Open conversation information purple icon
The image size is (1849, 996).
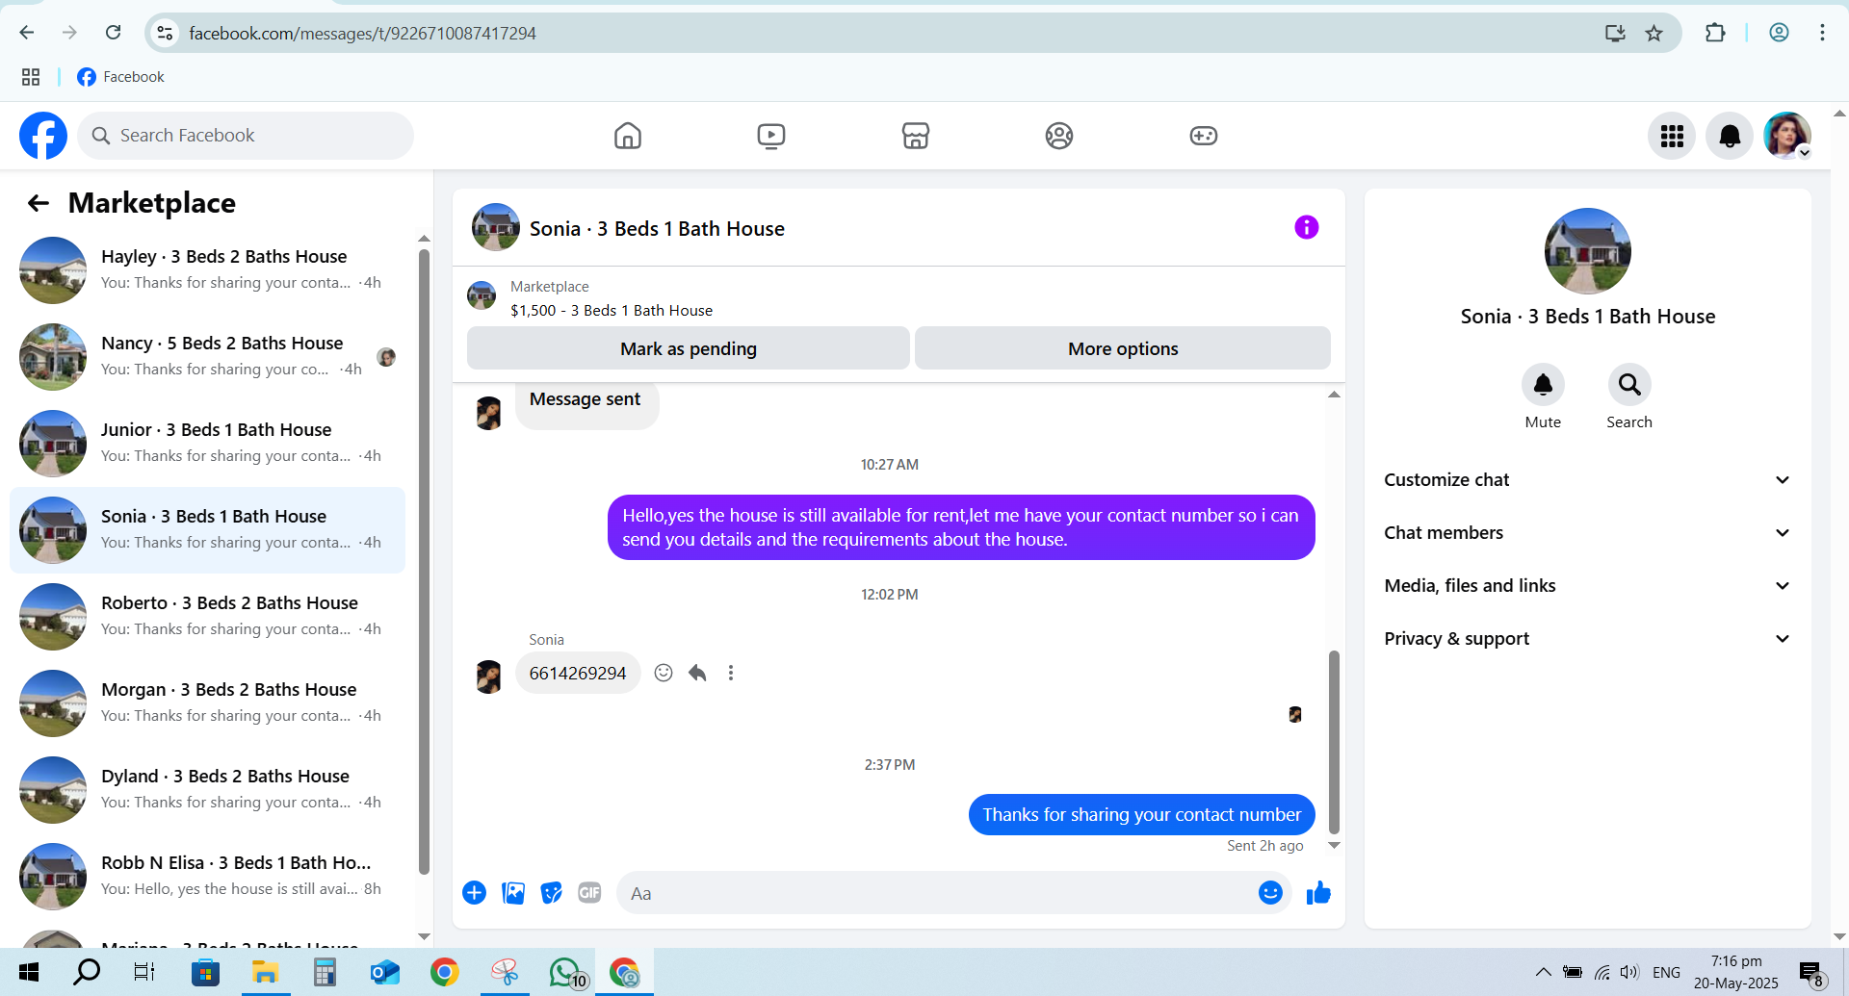click(1306, 227)
